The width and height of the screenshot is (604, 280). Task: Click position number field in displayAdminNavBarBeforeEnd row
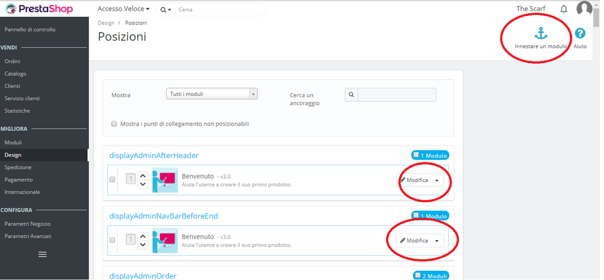tap(131, 239)
